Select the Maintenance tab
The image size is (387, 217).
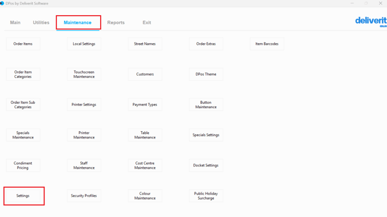[x=78, y=22]
